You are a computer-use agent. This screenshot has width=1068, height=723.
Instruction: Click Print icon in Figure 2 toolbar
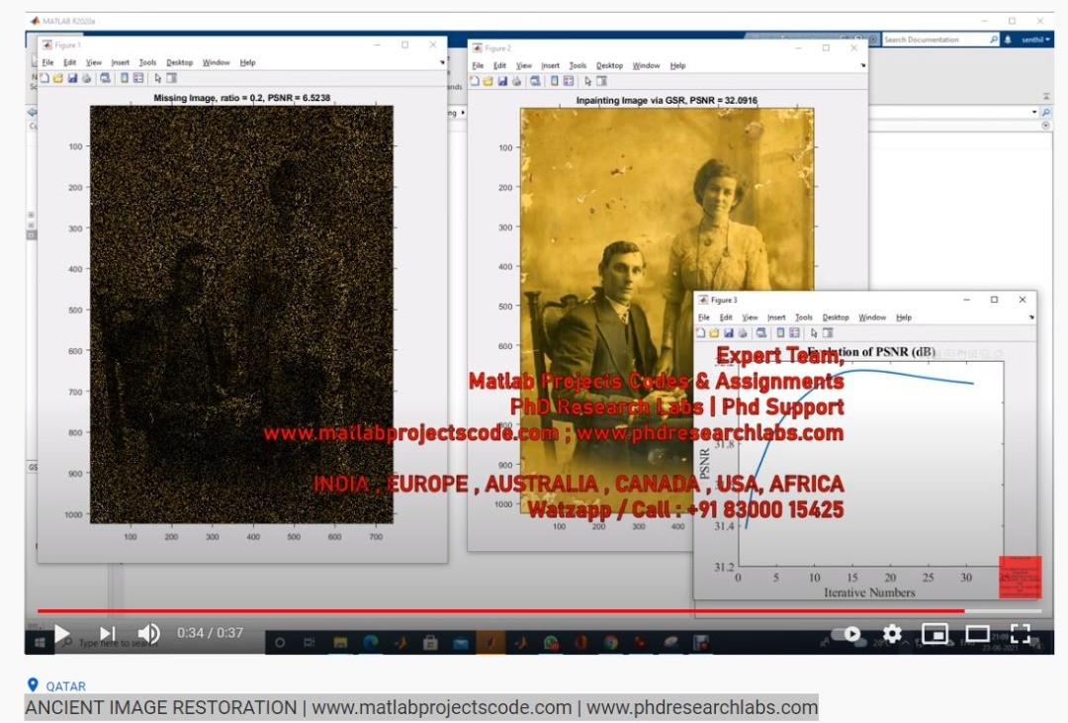(x=516, y=81)
